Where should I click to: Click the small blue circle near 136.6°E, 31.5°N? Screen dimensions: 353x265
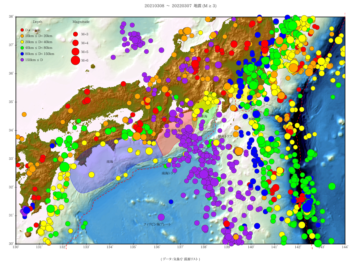171,202
